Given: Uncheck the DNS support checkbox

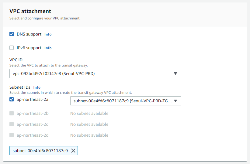Looking at the screenshot, I should coord(12,34).
